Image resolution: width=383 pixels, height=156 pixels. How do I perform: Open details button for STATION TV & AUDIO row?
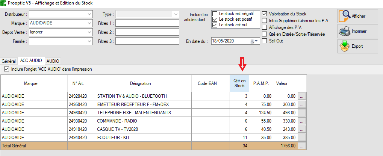tap(302, 96)
